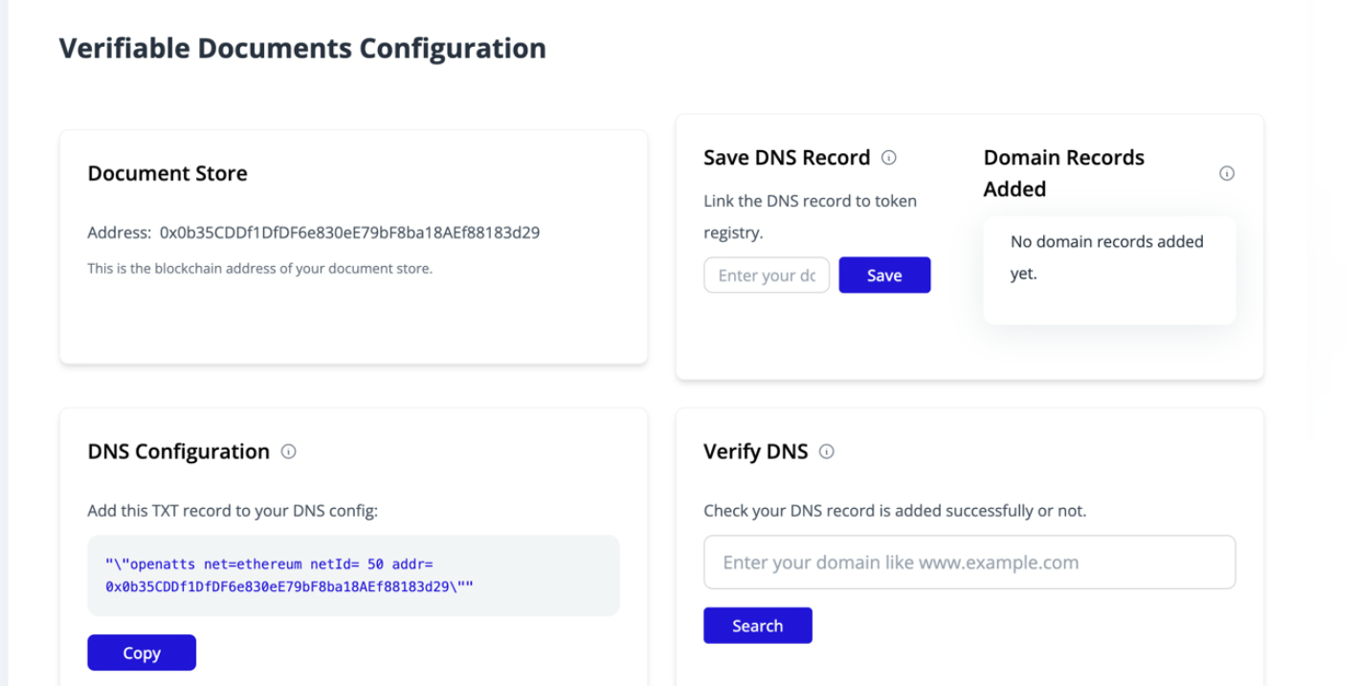Click the Verifiable Documents Configuration page title
The image size is (1358, 686).
303,48
